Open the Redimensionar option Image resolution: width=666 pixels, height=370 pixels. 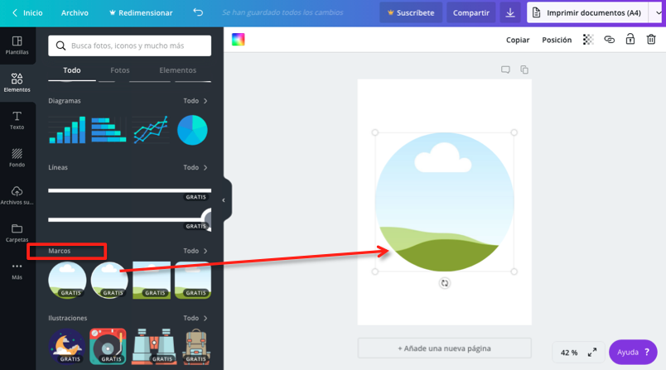point(141,12)
